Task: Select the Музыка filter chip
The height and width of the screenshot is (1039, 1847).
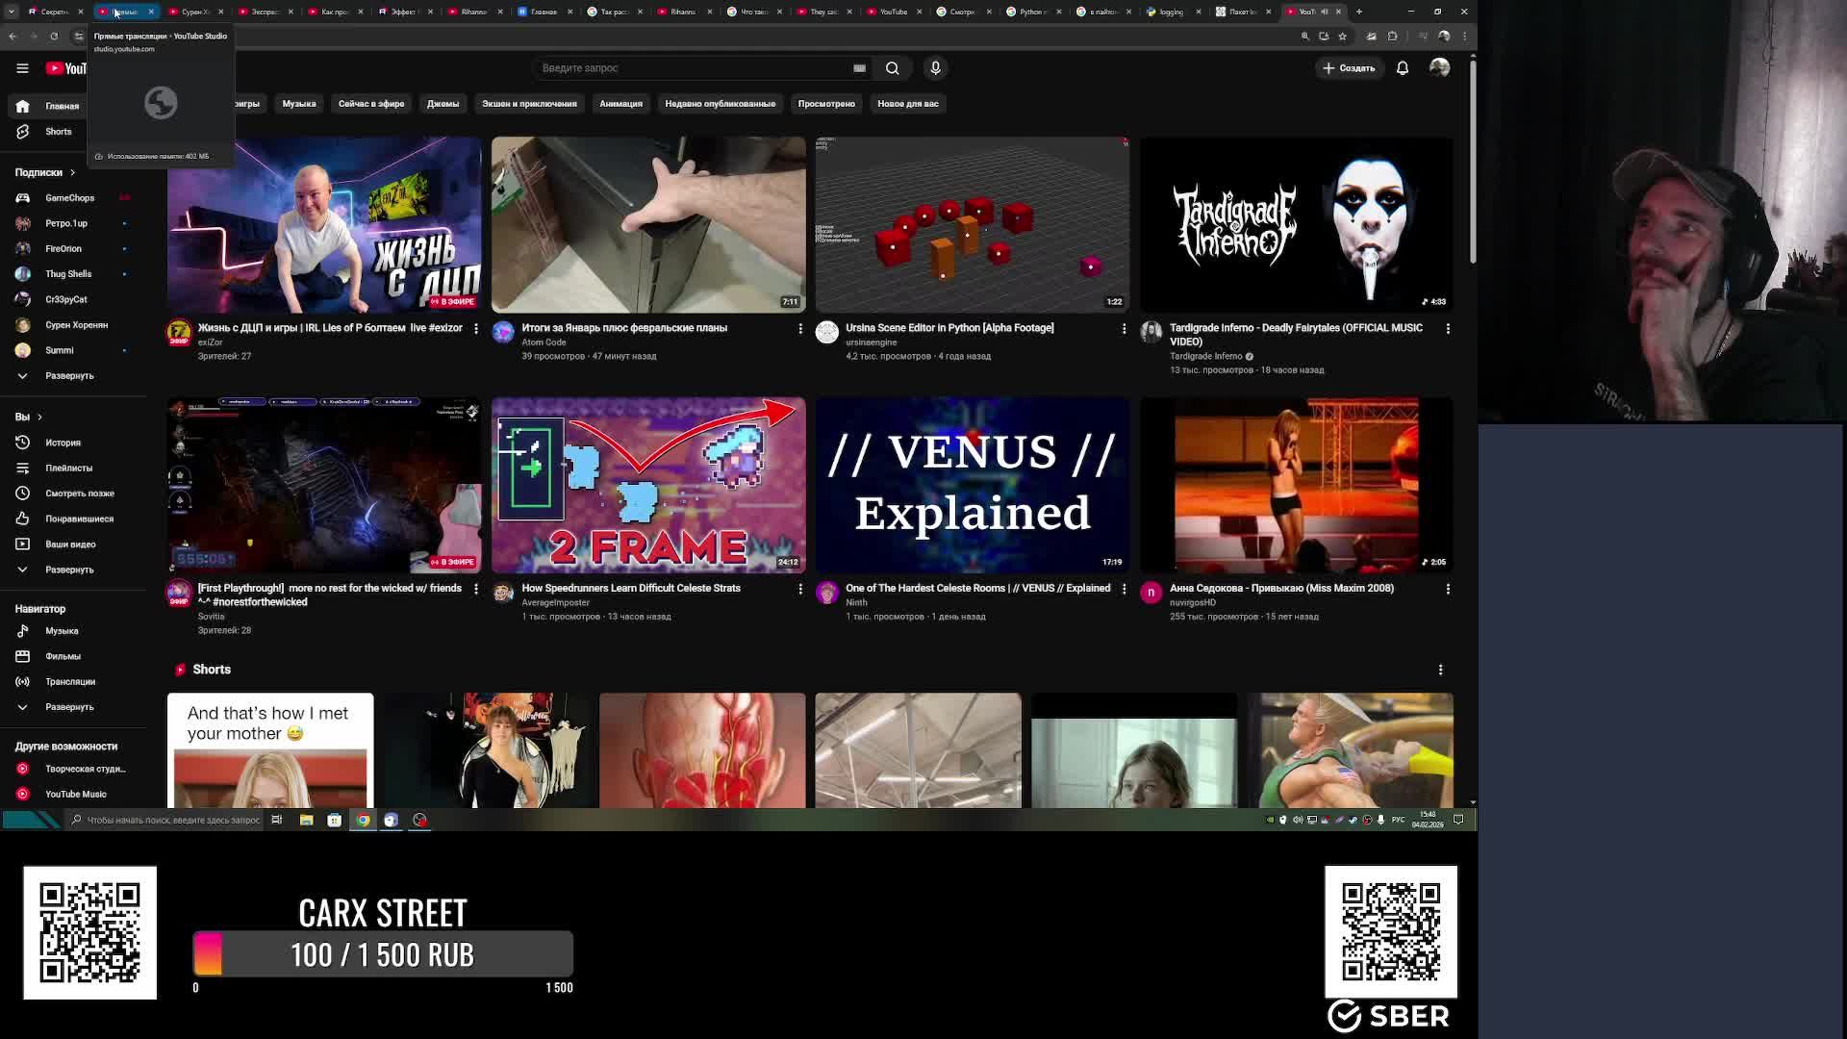Action: [x=298, y=104]
